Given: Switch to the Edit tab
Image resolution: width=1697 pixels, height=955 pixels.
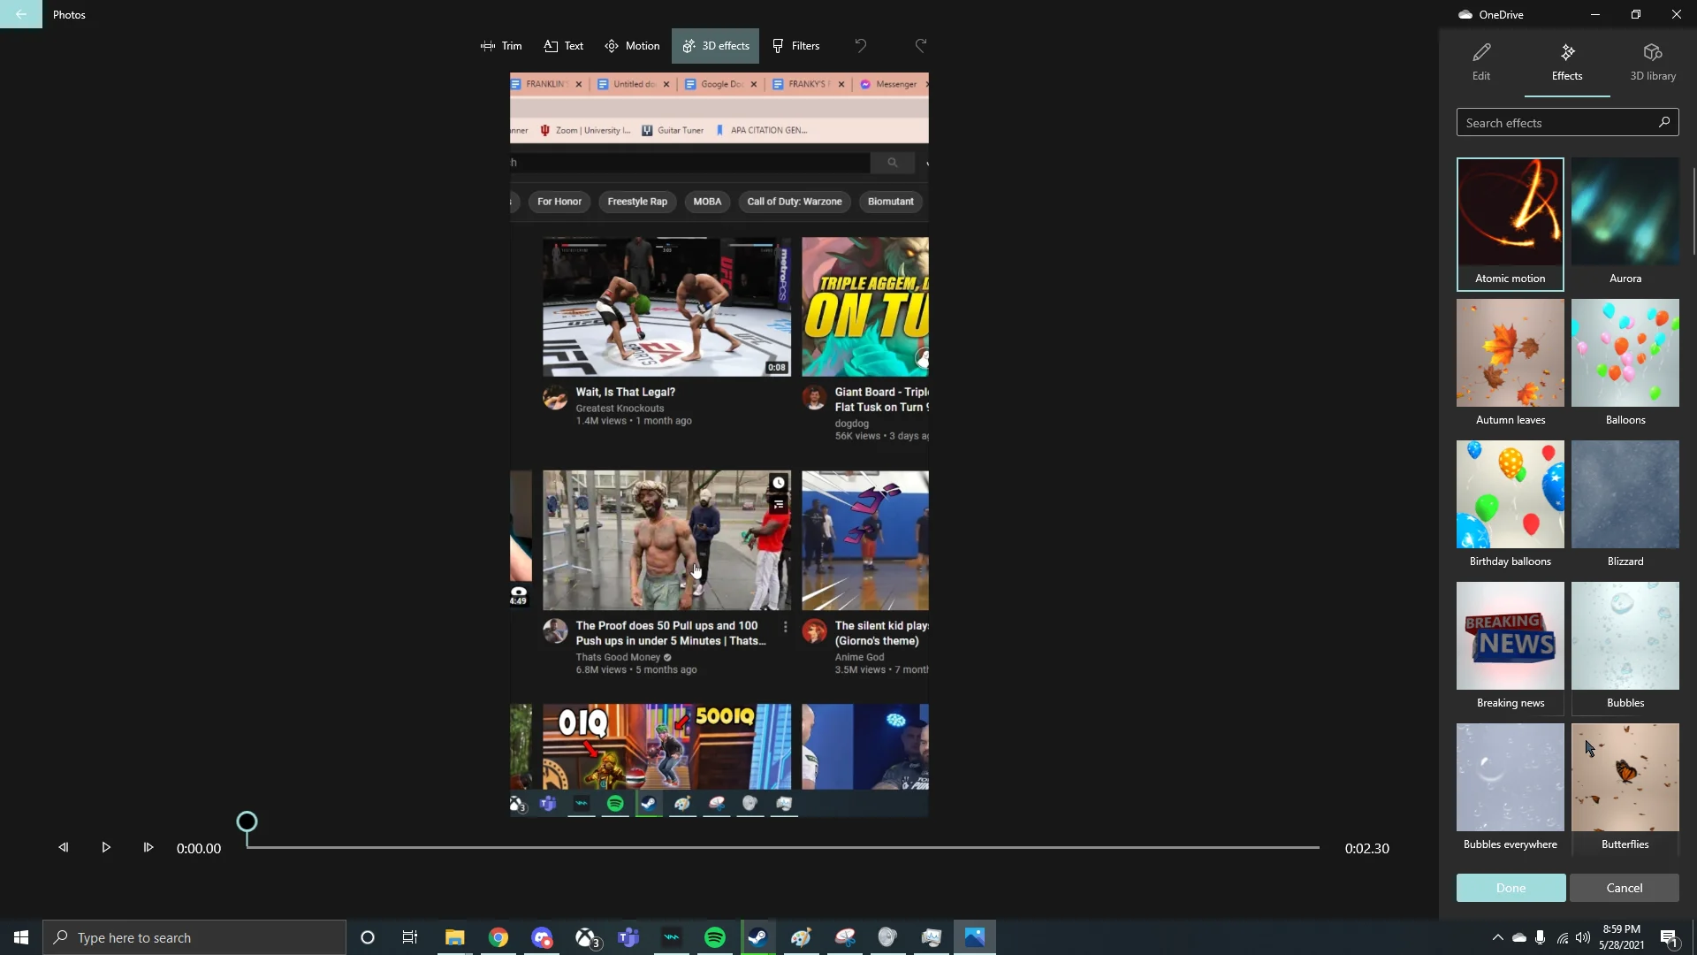Looking at the screenshot, I should coord(1480,62).
